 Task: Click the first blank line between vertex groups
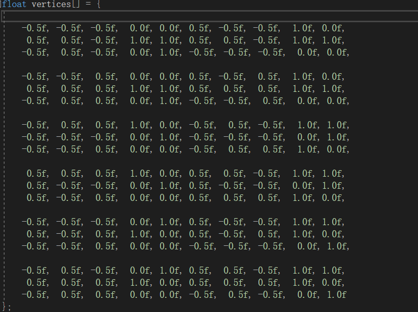[187, 64]
